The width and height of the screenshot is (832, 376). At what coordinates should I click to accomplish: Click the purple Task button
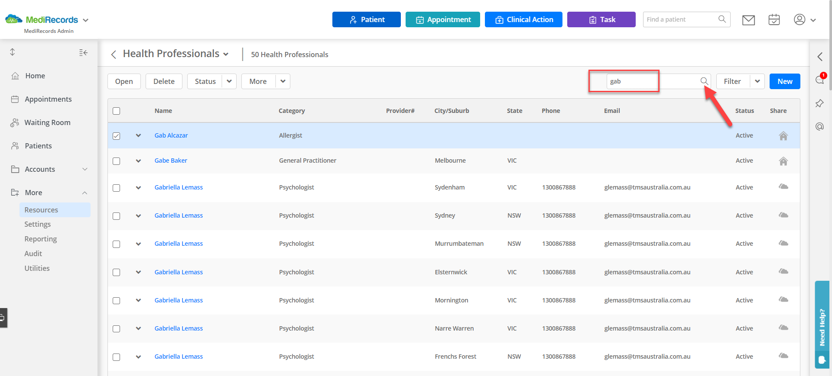[601, 19]
